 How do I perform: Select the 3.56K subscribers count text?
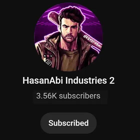tap(68, 96)
